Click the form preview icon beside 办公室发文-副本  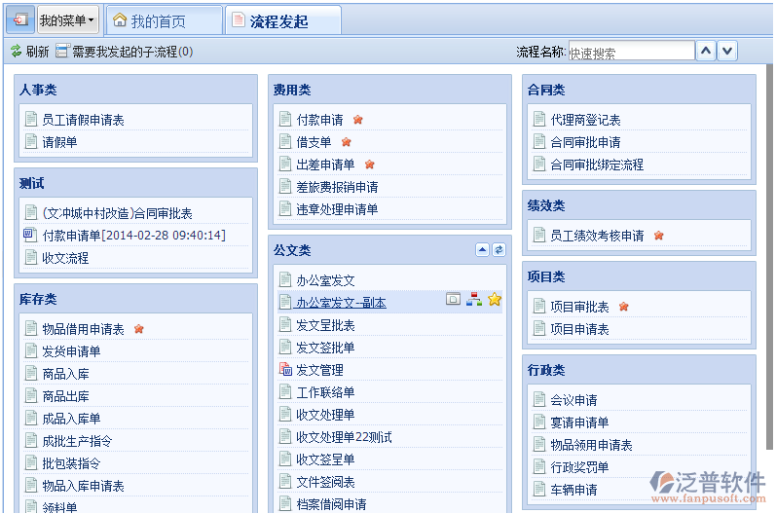(453, 300)
